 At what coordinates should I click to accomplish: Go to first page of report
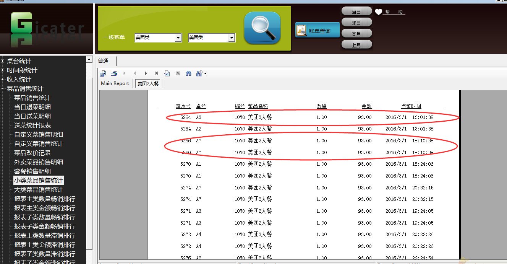[x=124, y=73]
